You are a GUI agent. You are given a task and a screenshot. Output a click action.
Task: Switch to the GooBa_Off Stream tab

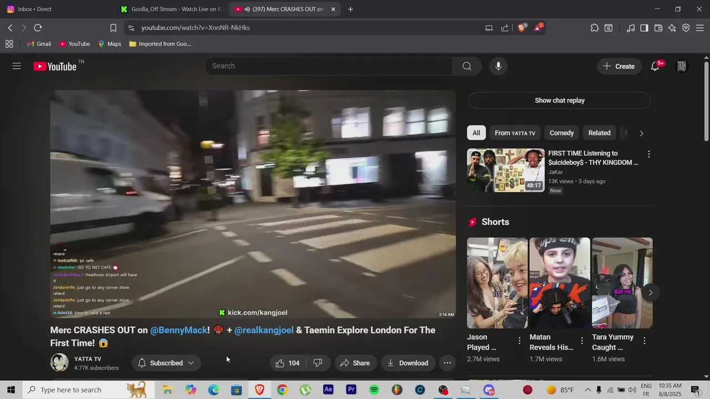tap(170, 9)
